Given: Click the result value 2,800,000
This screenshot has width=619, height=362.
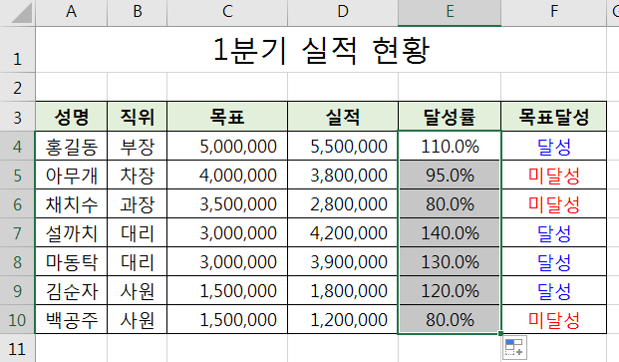Looking at the screenshot, I should click(343, 203).
